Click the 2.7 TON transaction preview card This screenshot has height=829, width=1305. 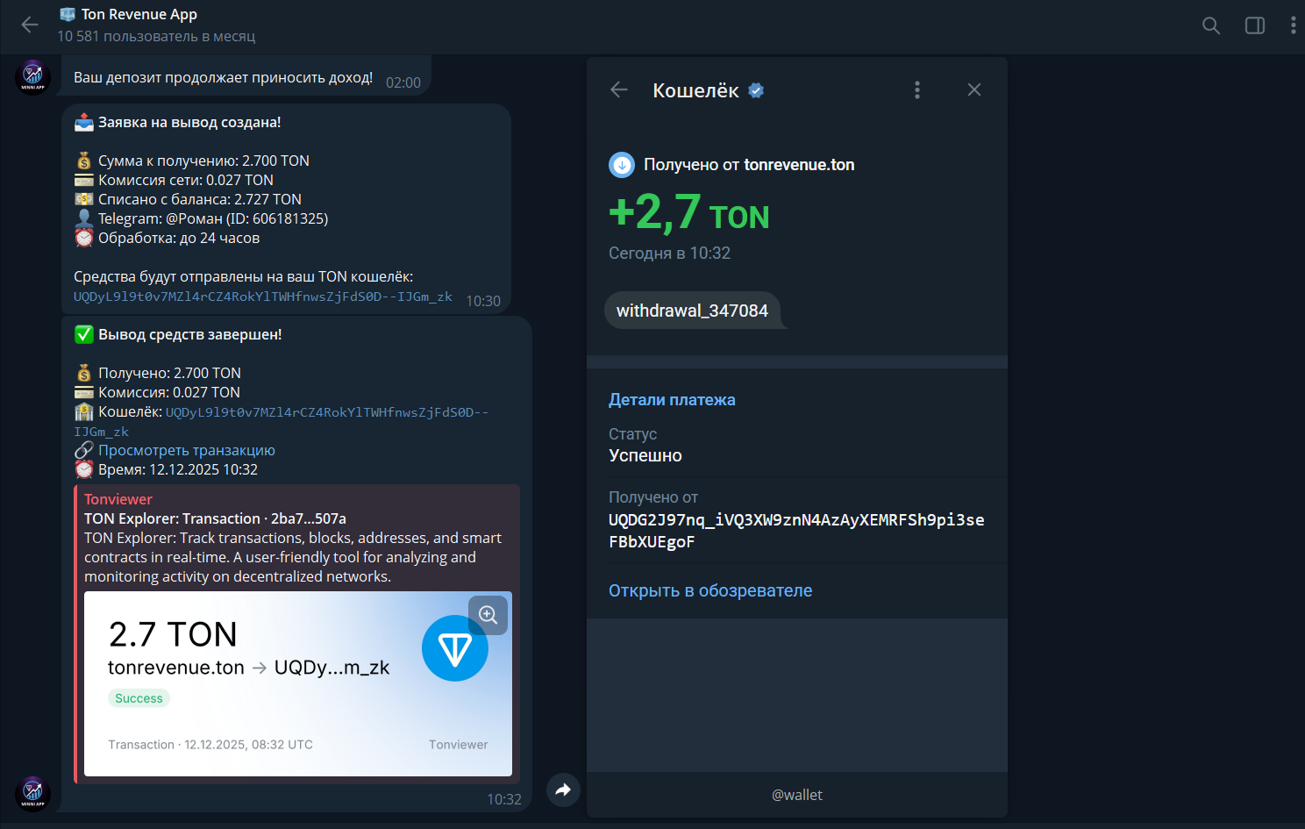[263, 684]
